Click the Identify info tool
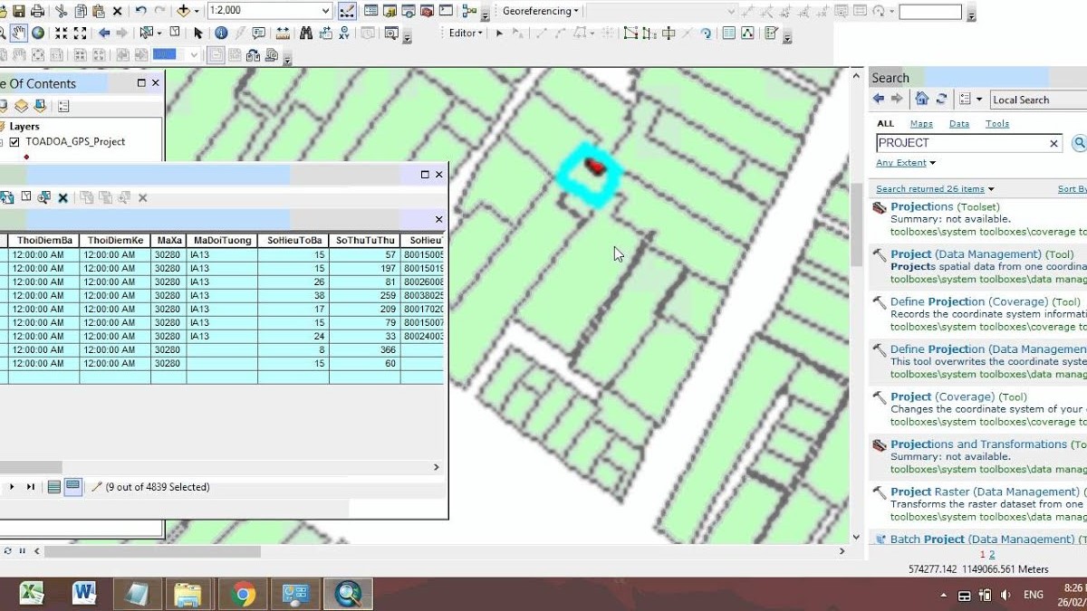 click(221, 33)
